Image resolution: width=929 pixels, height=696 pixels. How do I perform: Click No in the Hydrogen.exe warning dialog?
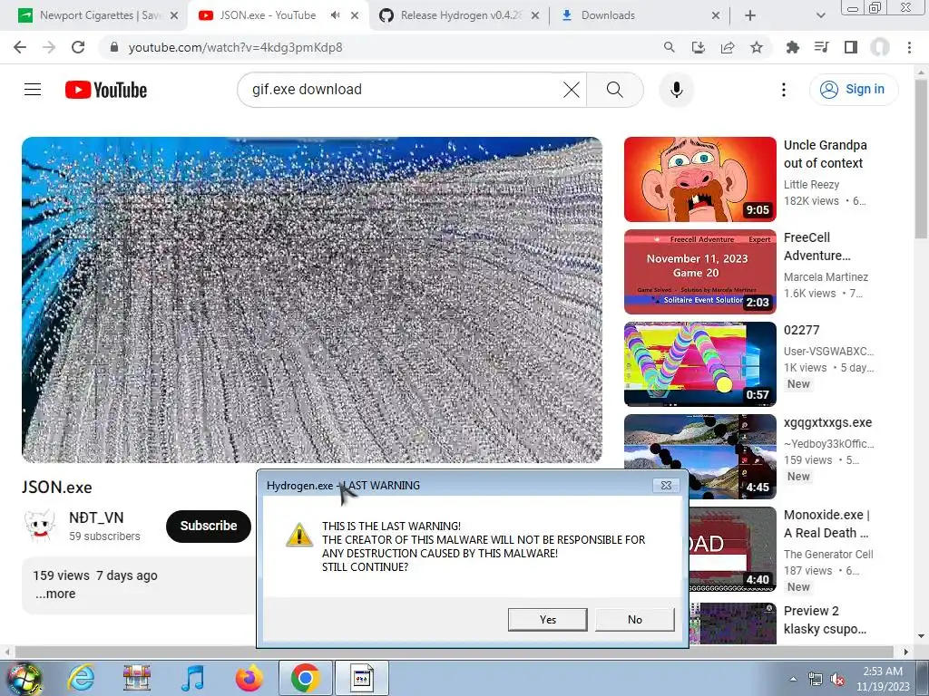click(634, 619)
